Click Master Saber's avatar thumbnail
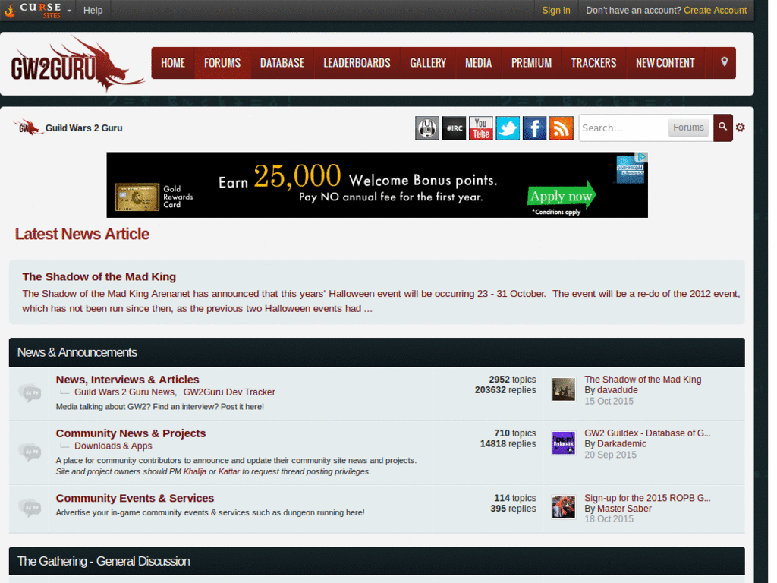 click(564, 507)
